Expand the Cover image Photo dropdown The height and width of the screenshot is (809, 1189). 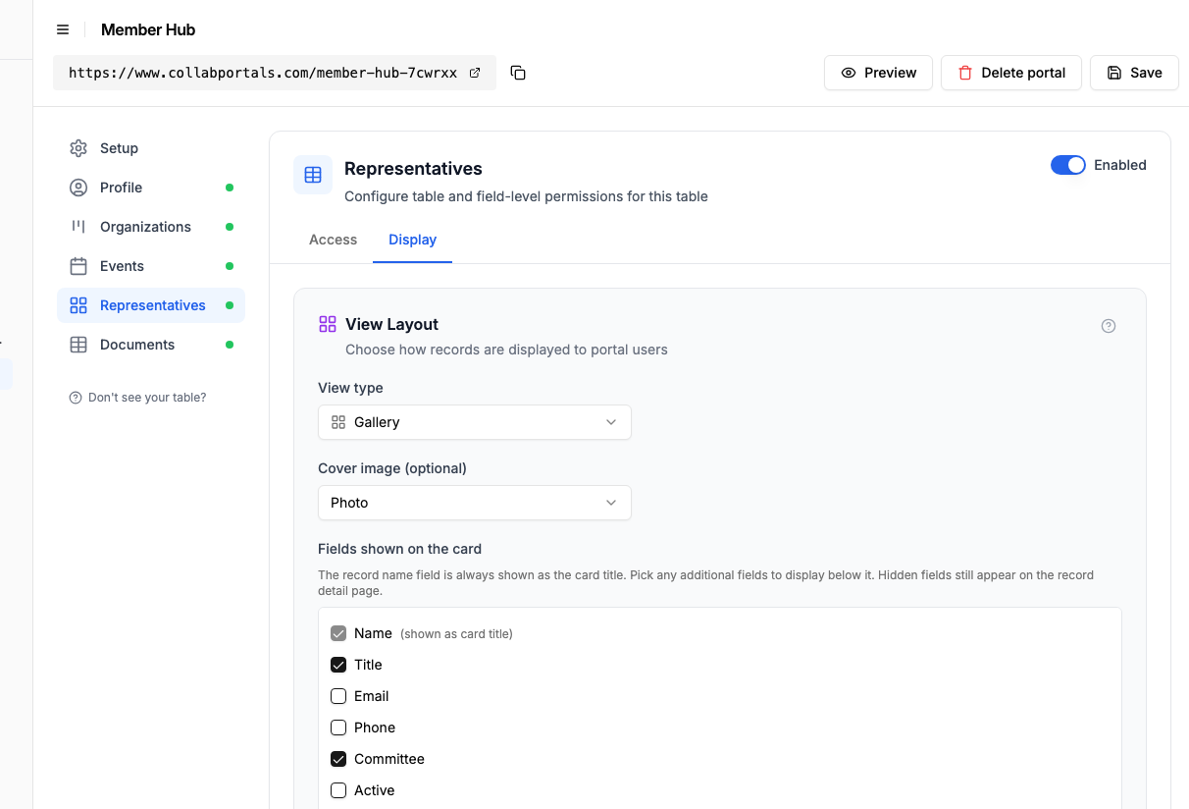(475, 503)
